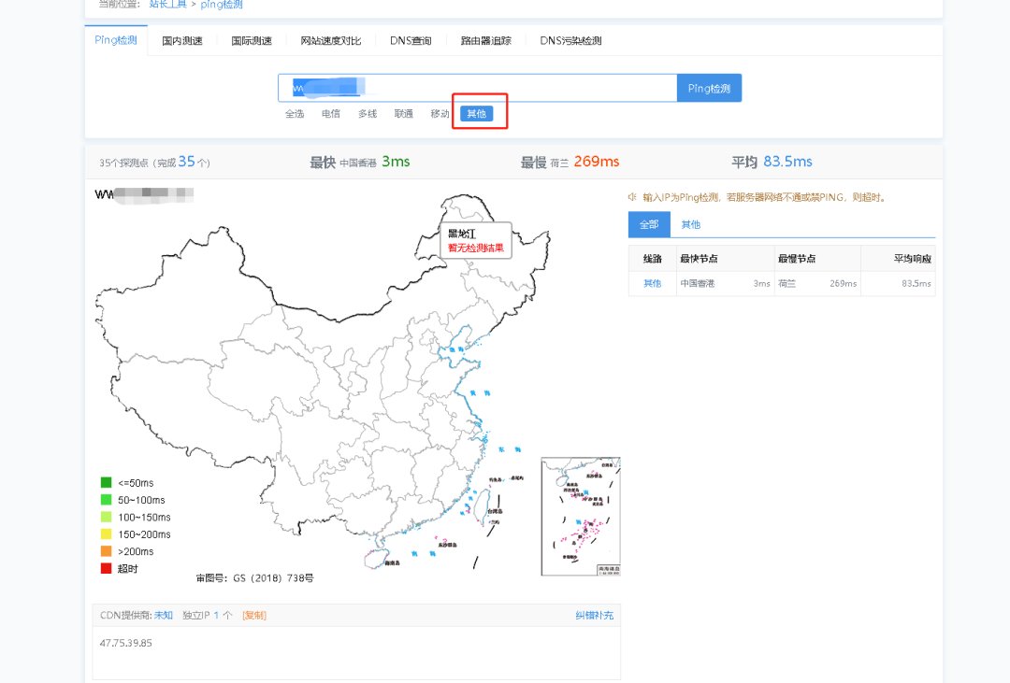Click the 100~150ms legend color swatch
1010x683 pixels.
pyautogui.click(x=107, y=517)
